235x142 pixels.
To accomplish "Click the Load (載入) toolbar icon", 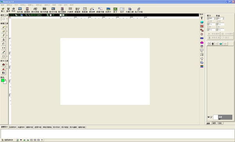I will click(x=3, y=10).
